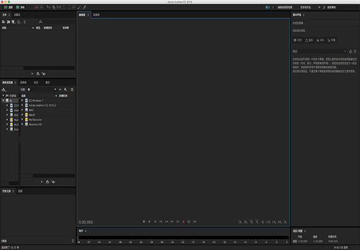Viewport: 360px width, 250px height.
Task: Toggle loop playback in Files panel
Action: [38, 74]
